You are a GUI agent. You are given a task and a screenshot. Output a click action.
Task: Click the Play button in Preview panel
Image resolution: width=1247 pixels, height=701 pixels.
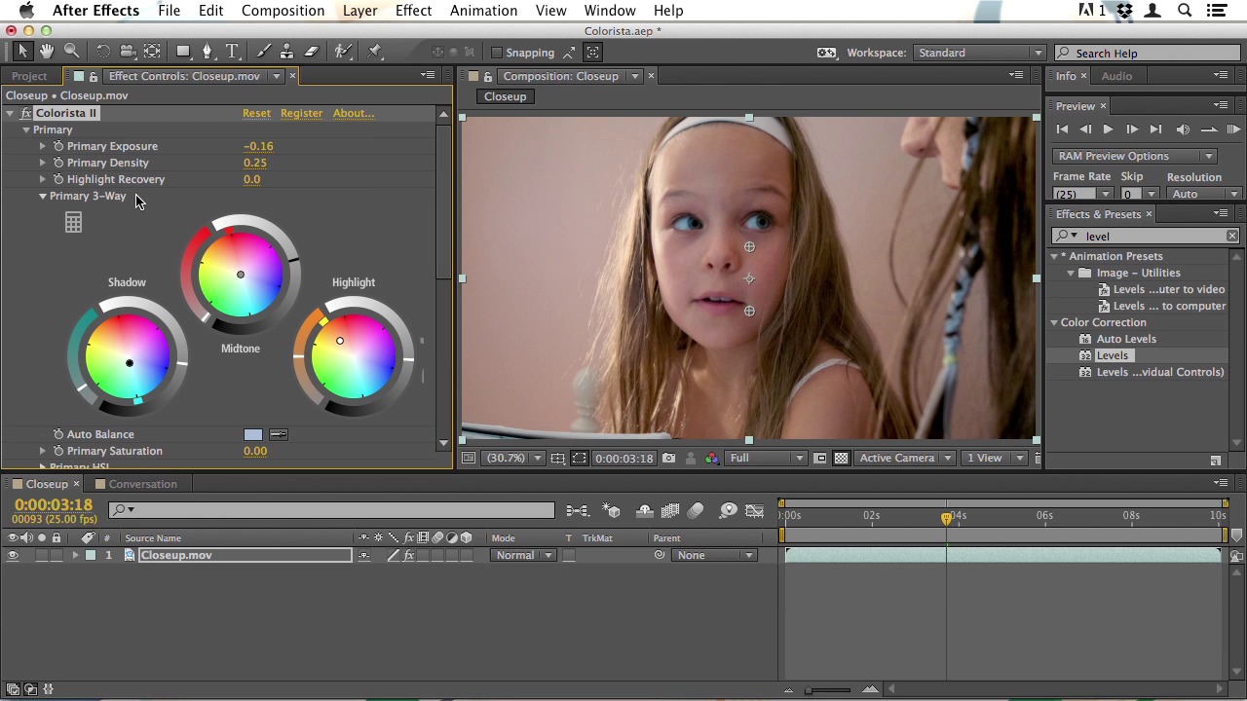(x=1108, y=129)
